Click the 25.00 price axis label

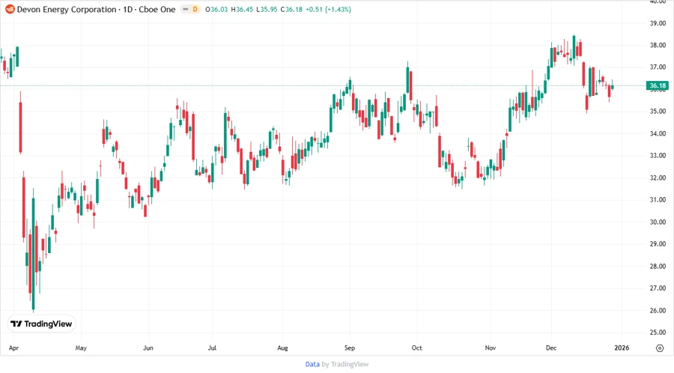658,333
